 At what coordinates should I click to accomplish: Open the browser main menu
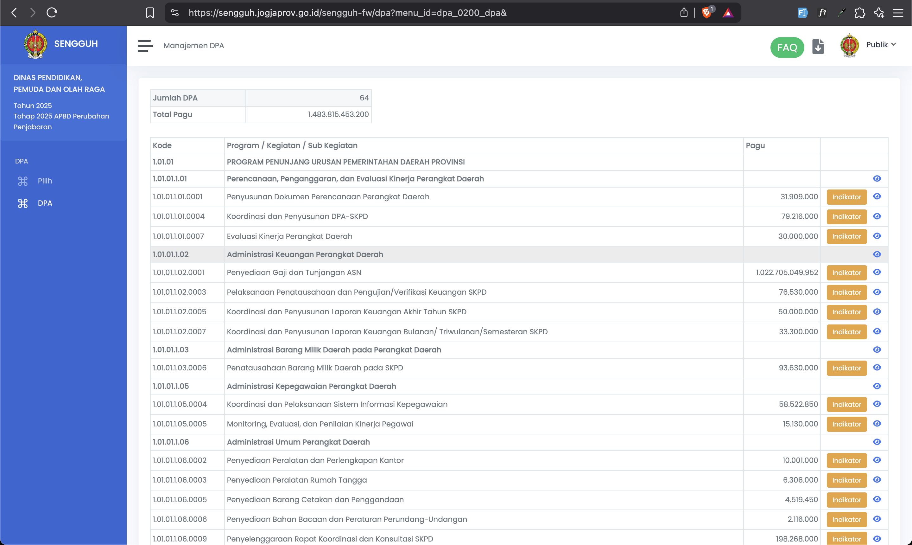tap(898, 13)
